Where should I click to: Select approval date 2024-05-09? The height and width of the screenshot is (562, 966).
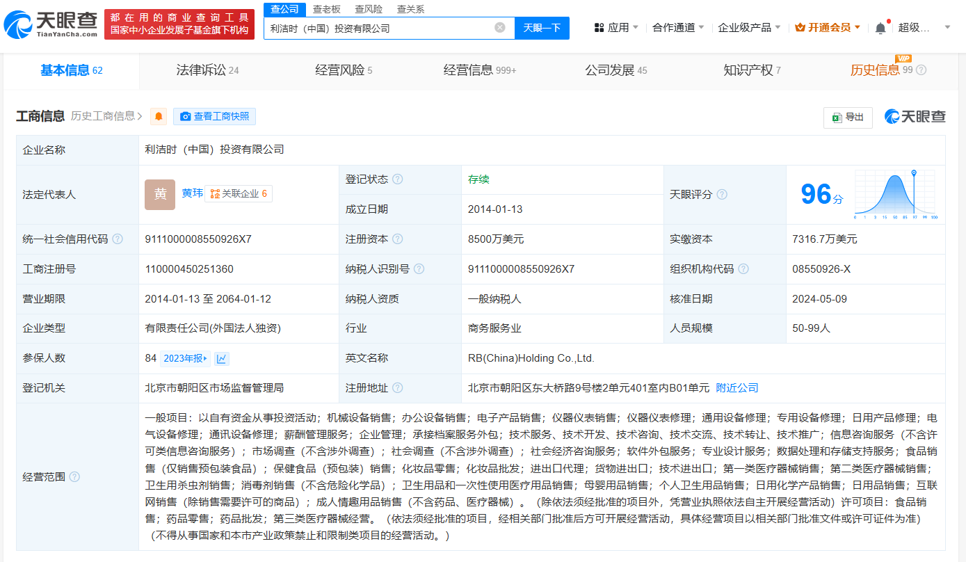point(819,299)
